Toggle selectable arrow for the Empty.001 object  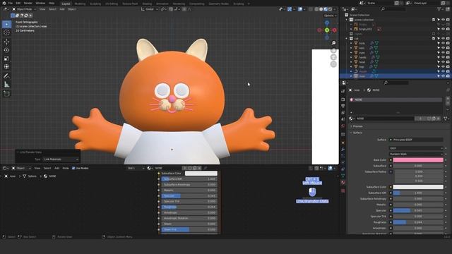[439, 29]
